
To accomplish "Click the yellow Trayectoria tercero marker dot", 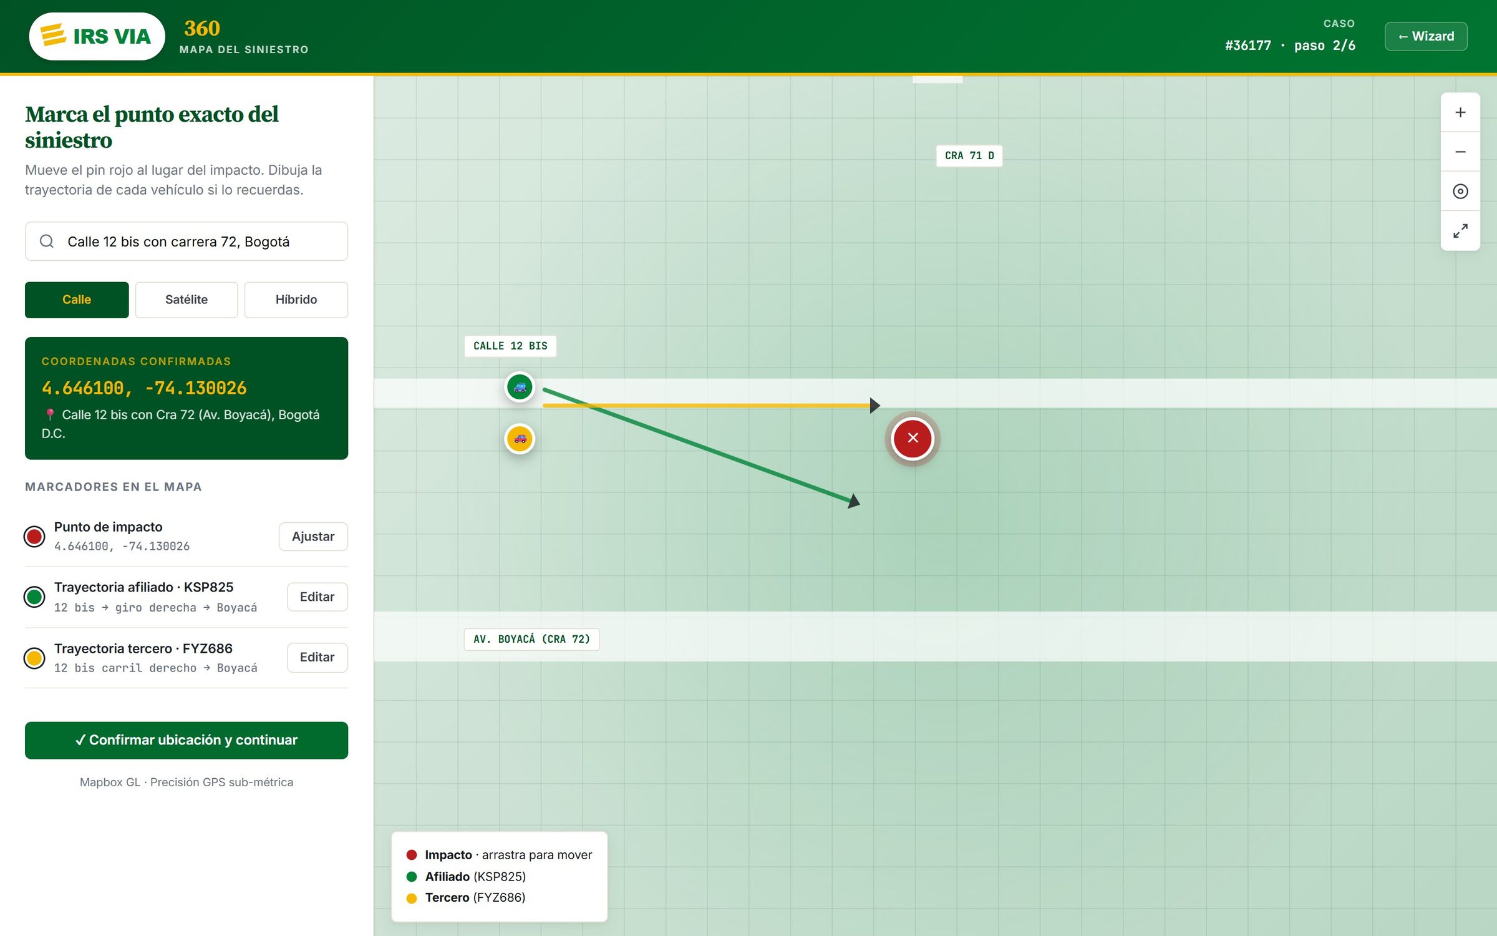I will pos(34,657).
